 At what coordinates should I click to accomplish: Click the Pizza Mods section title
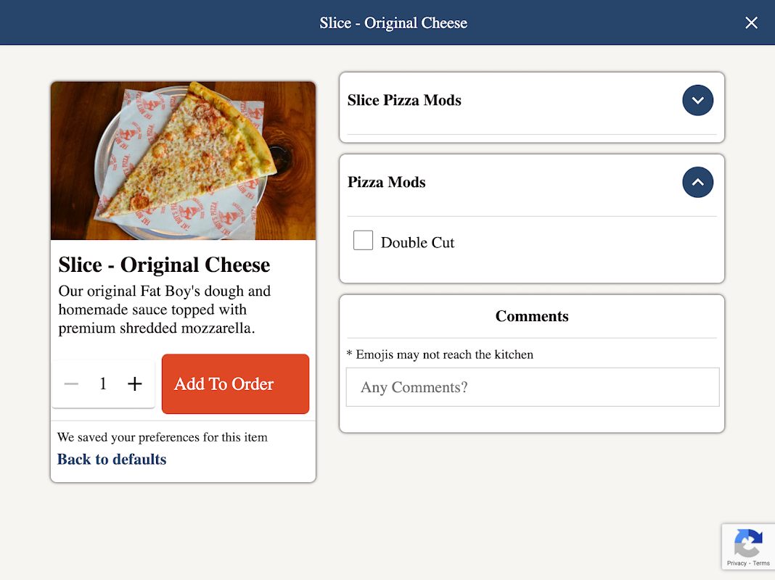pyautogui.click(x=386, y=183)
